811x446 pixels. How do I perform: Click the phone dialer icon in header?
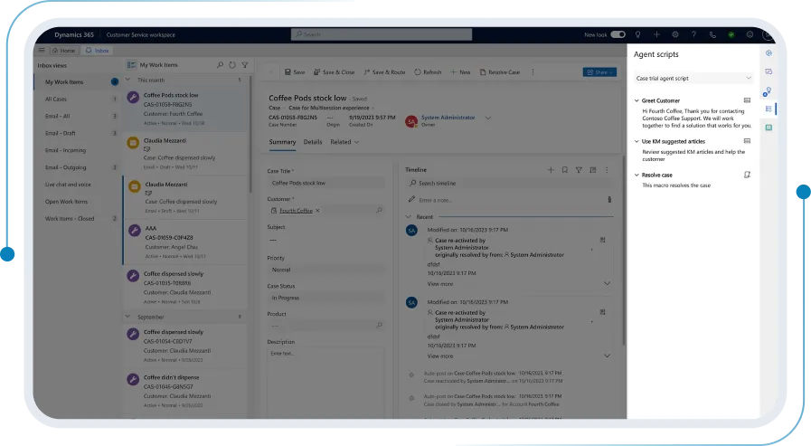712,34
